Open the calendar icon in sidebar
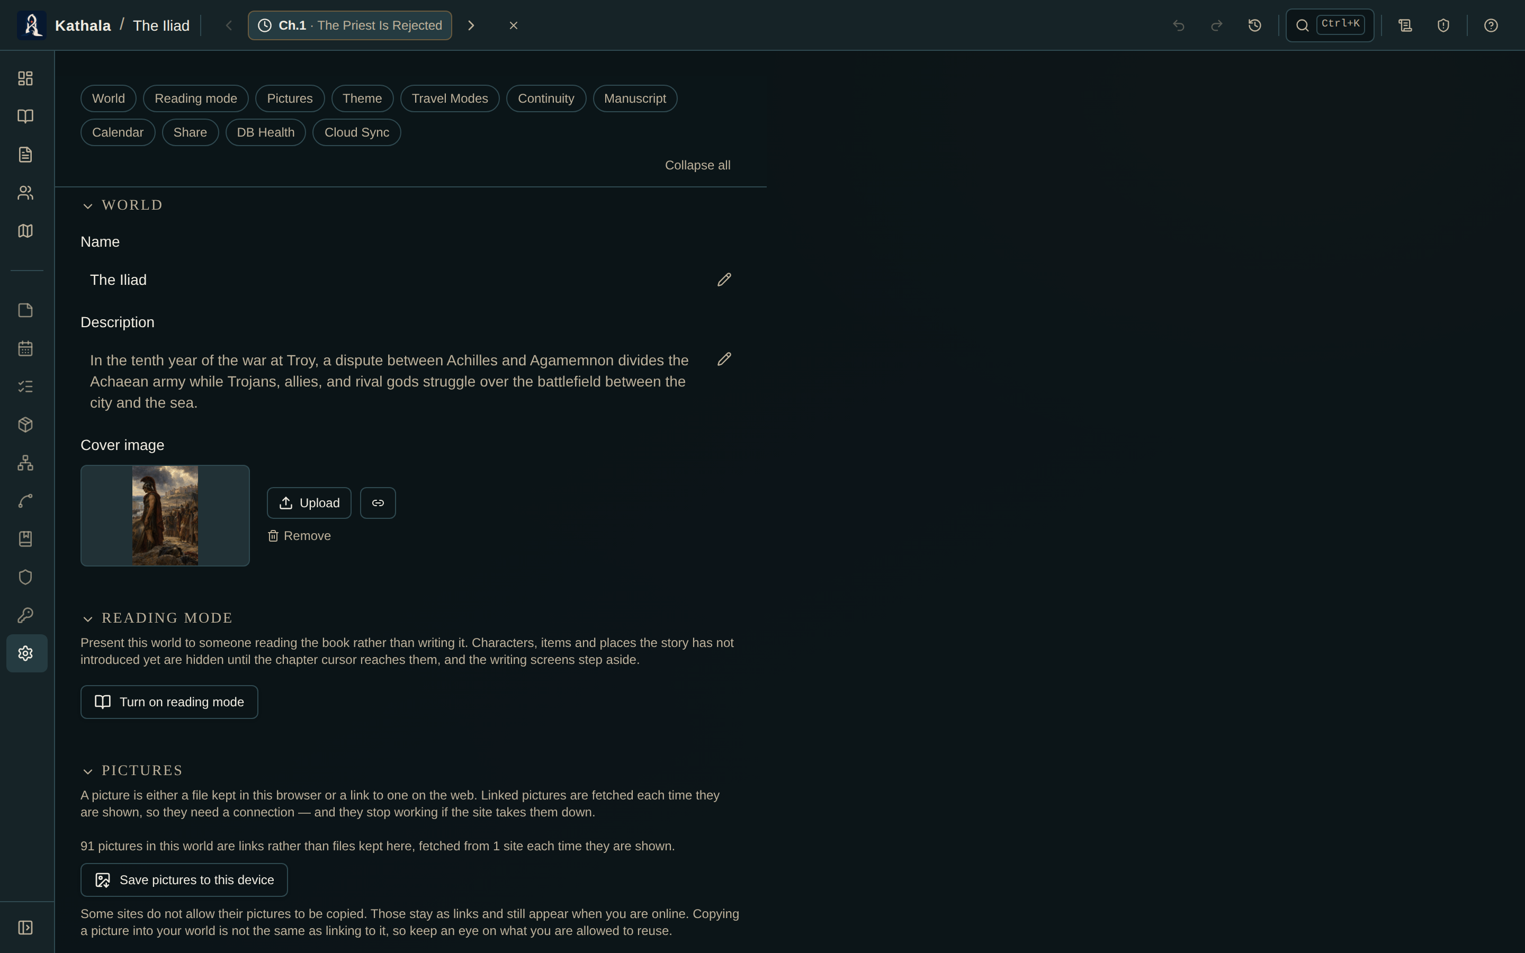This screenshot has width=1525, height=953. pos(25,348)
